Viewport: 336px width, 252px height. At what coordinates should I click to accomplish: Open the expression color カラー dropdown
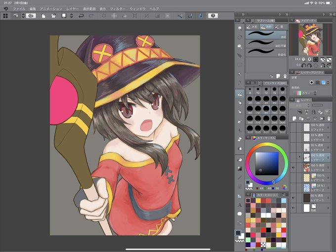tap(305, 93)
